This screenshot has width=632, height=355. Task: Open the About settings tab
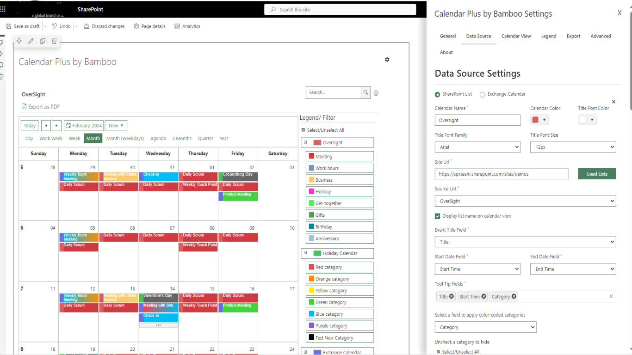[x=446, y=52]
